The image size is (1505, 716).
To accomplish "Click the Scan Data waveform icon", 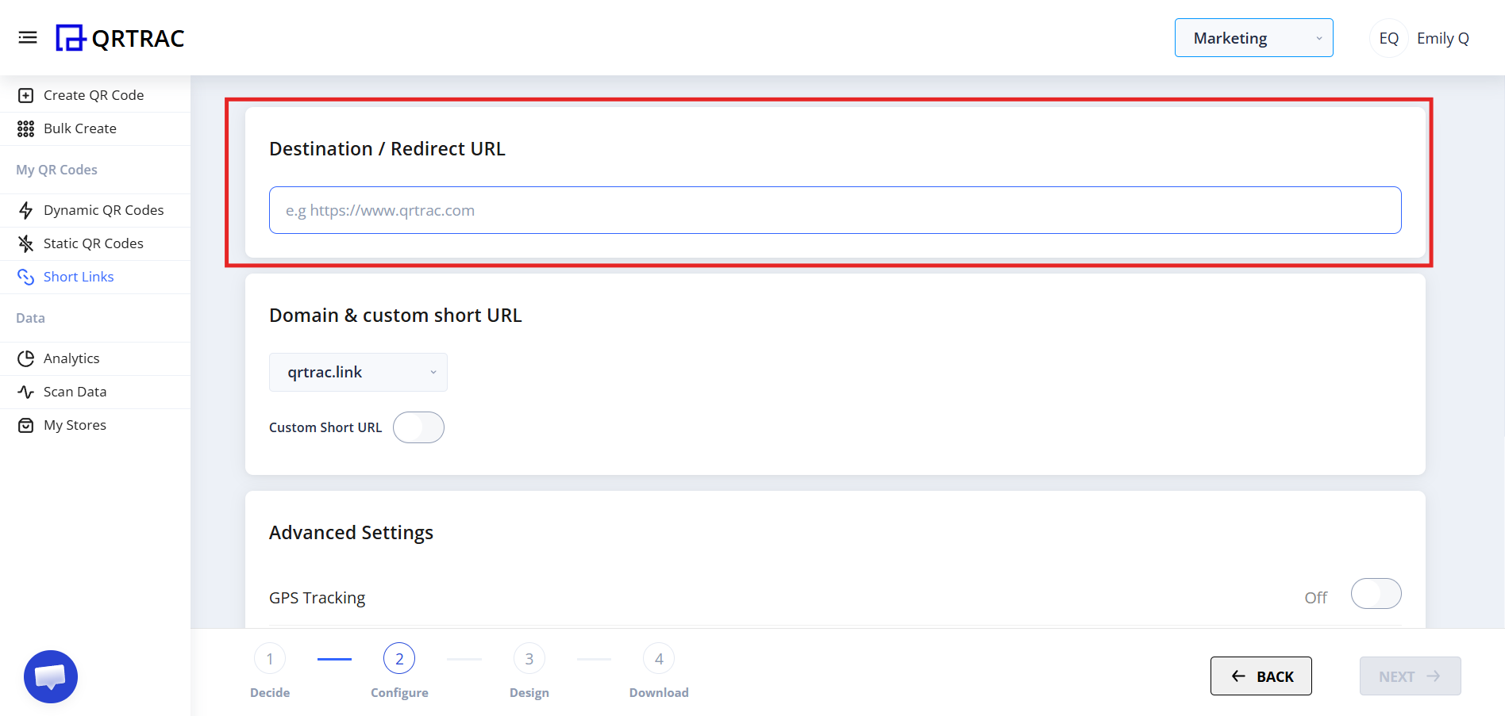I will (26, 391).
